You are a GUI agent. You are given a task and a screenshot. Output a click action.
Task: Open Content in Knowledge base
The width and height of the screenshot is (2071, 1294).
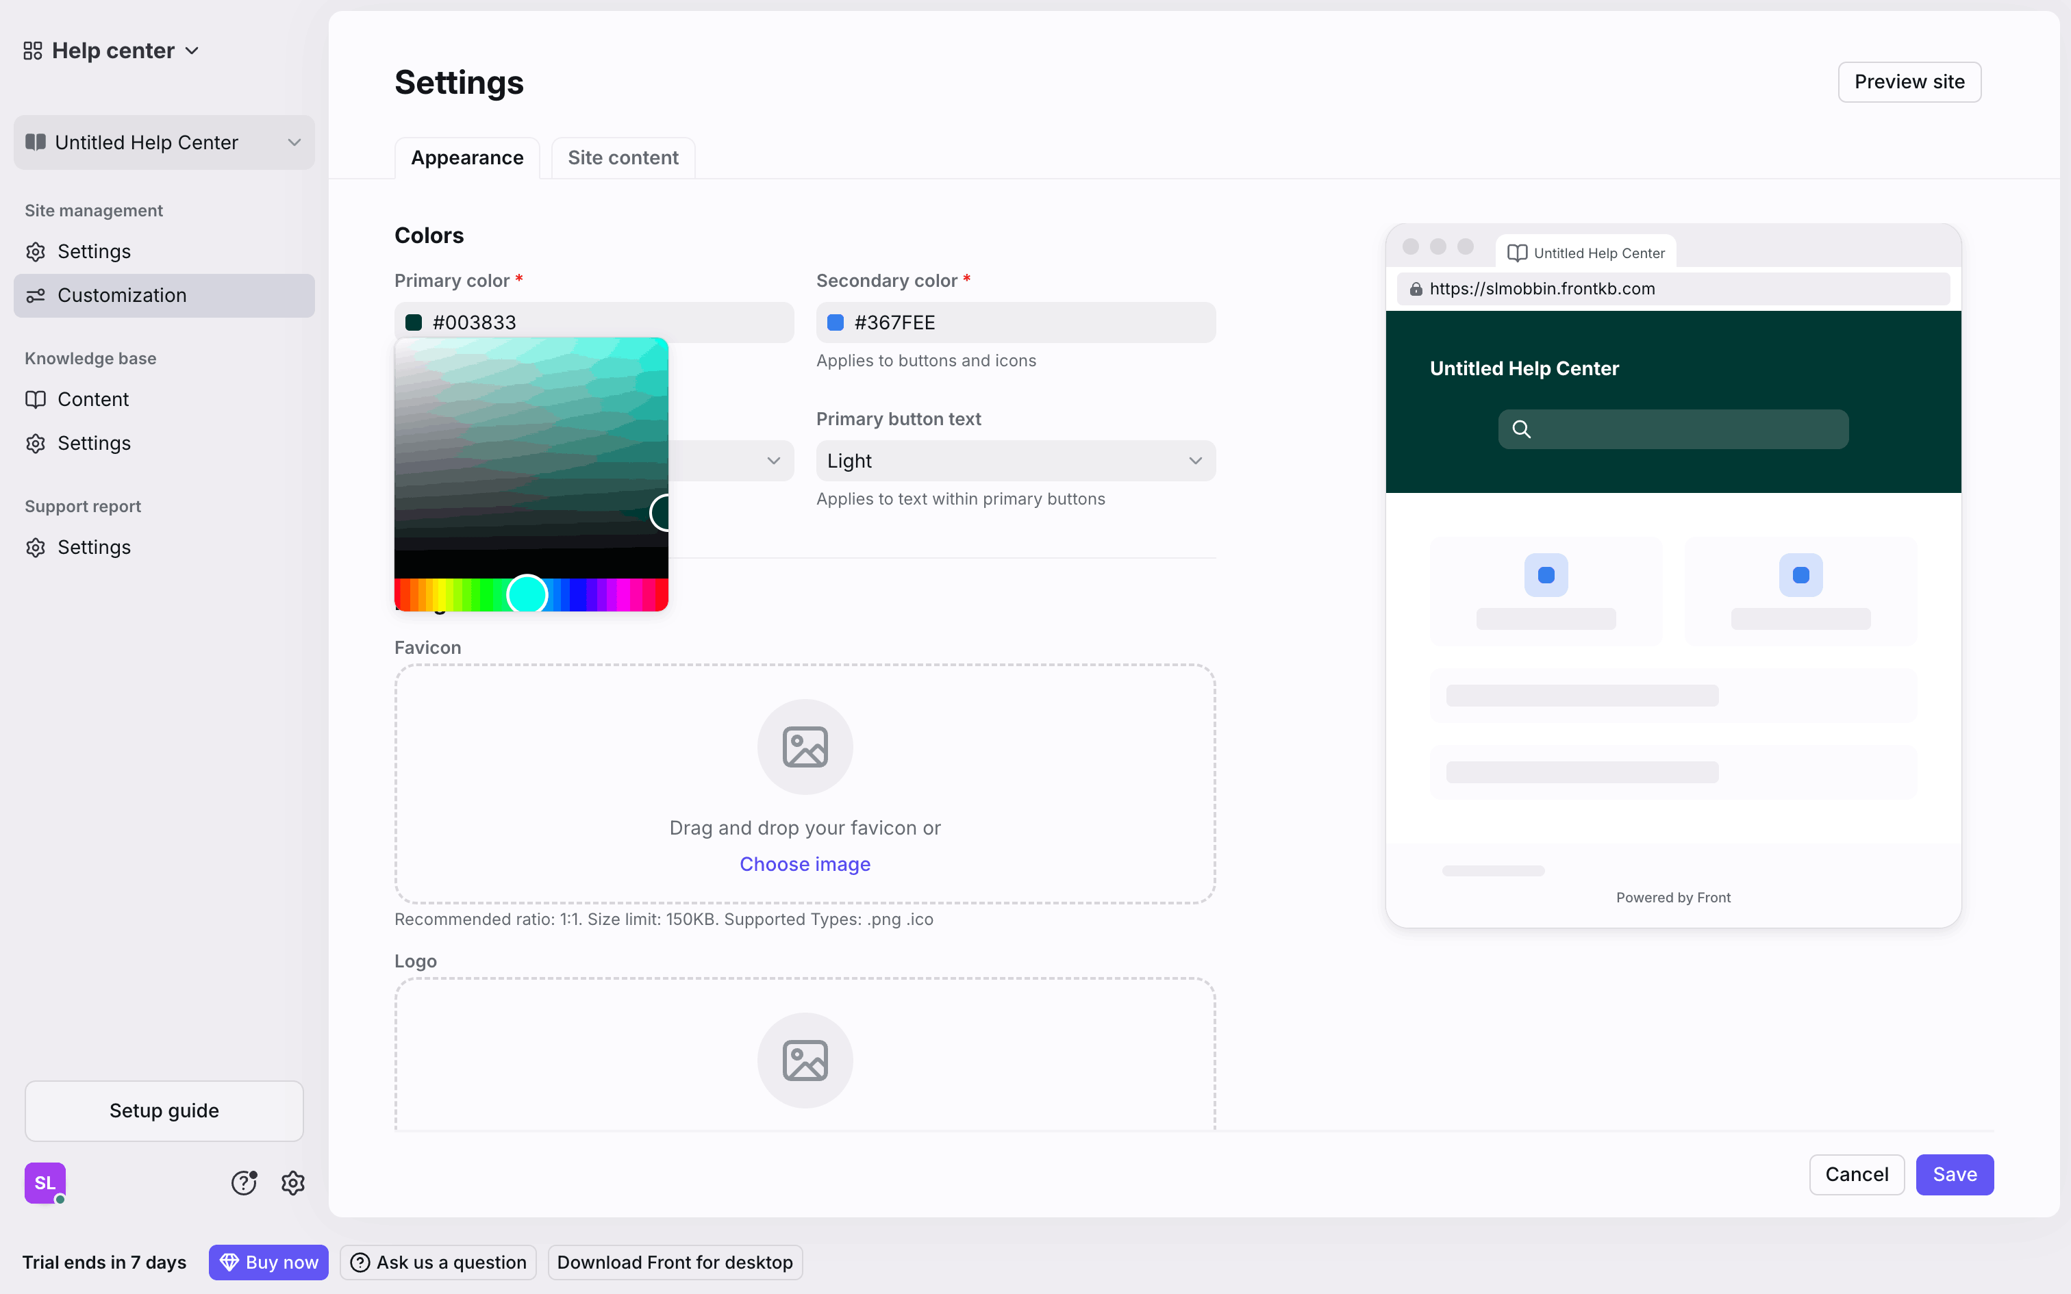point(92,400)
